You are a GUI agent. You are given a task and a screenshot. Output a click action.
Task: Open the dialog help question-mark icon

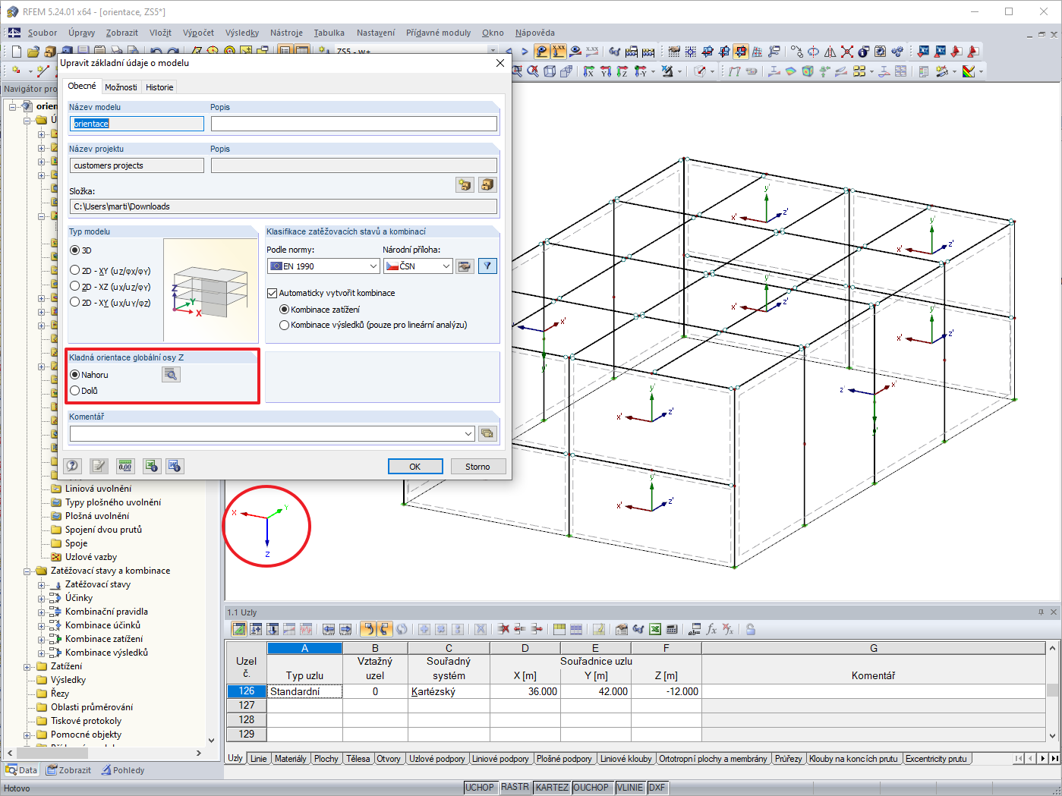[x=72, y=466]
